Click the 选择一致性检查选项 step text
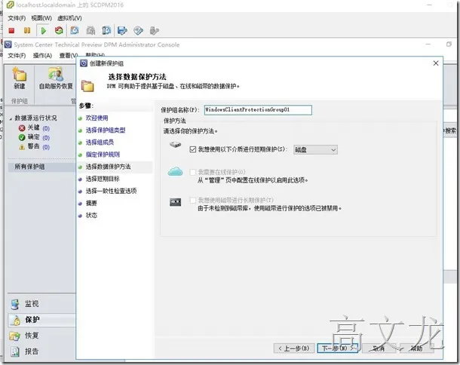Image resolution: width=460 pixels, height=365 pixels. pos(111,191)
